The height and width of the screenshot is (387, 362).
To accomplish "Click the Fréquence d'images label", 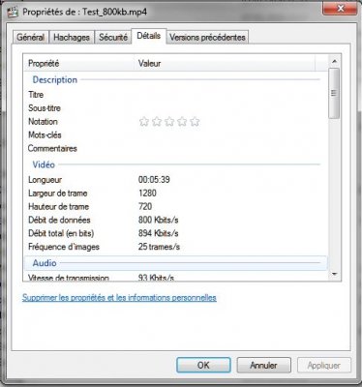I will click(64, 247).
